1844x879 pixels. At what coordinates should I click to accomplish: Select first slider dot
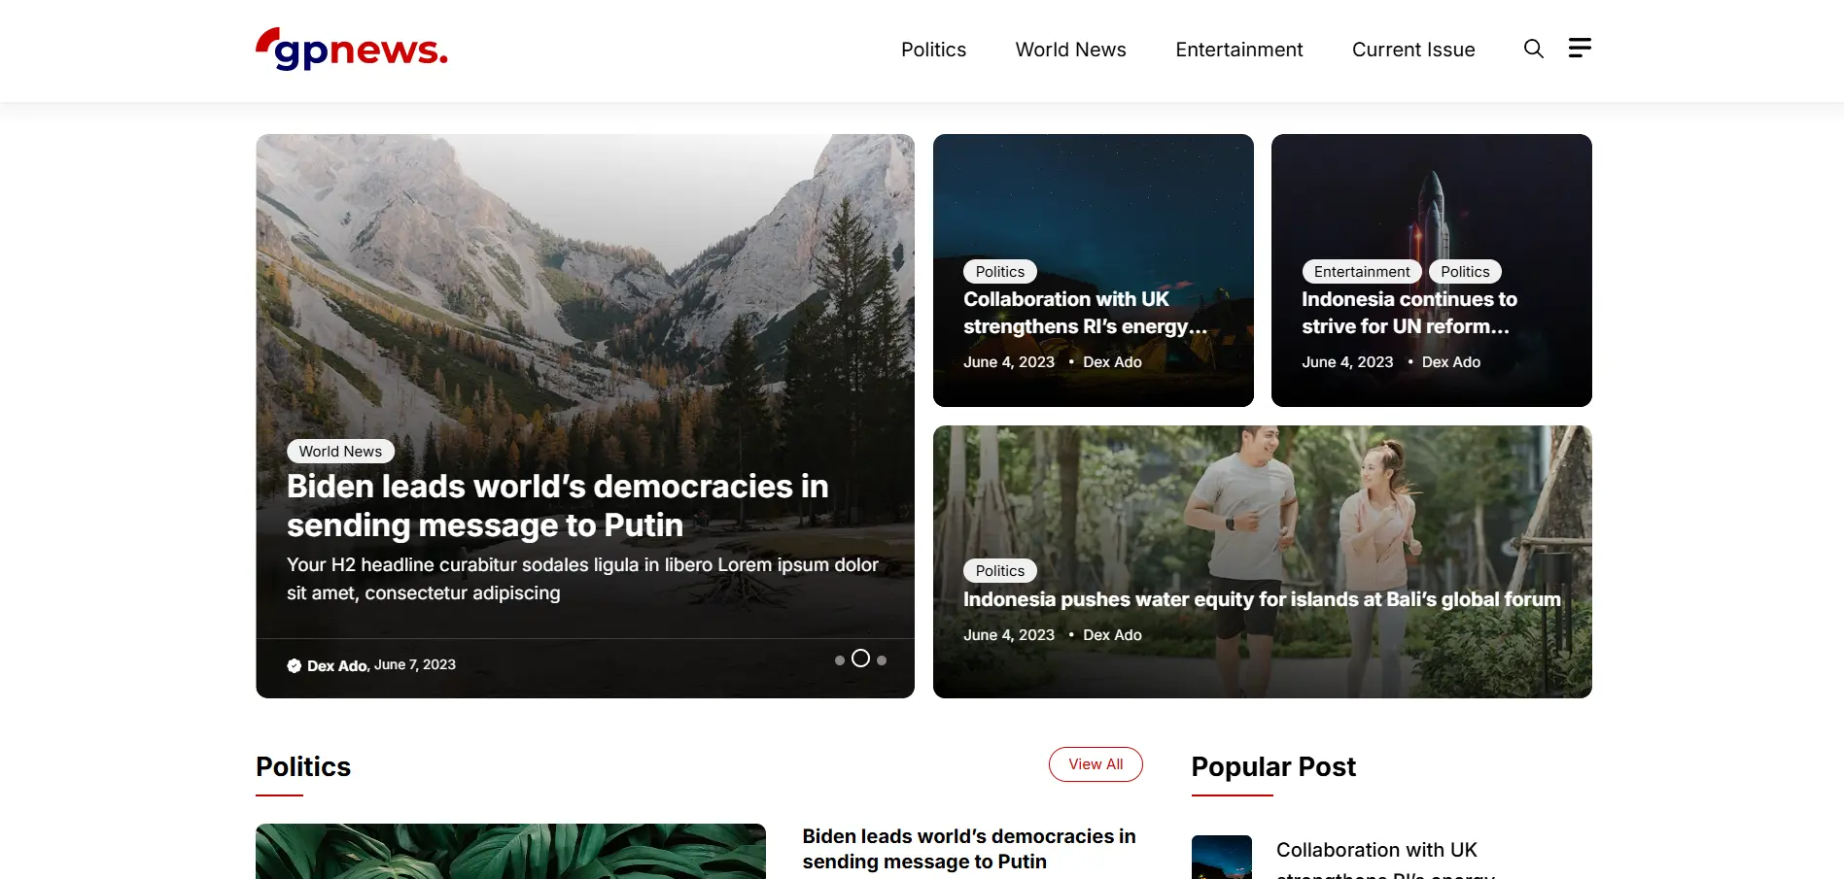click(x=840, y=660)
